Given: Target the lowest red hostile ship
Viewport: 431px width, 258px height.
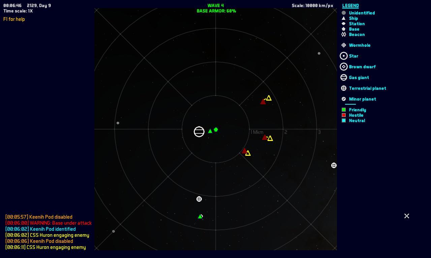Looking at the screenshot, I should coord(244,151).
